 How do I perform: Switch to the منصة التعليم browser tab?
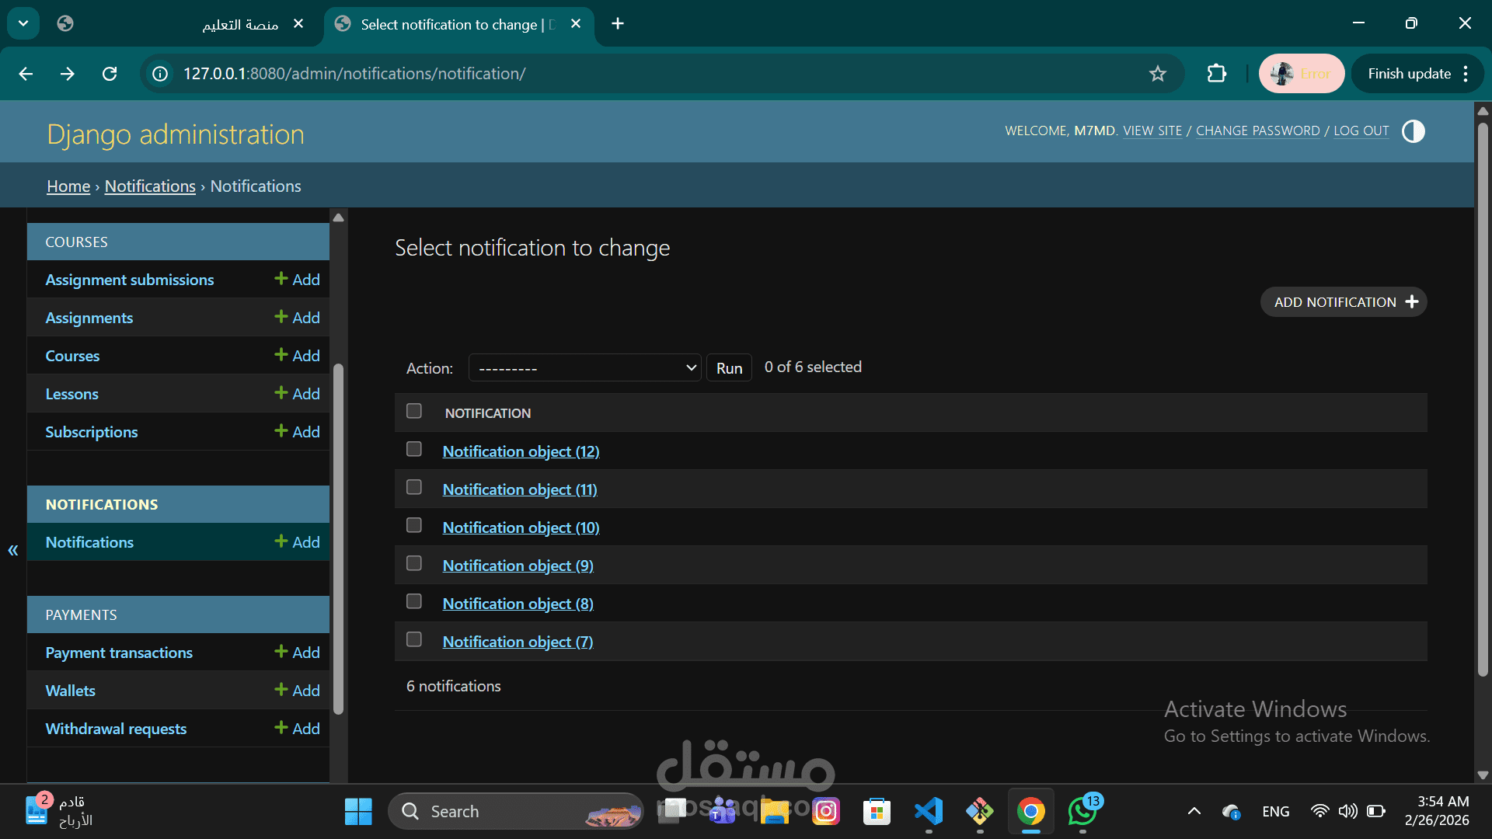click(240, 24)
